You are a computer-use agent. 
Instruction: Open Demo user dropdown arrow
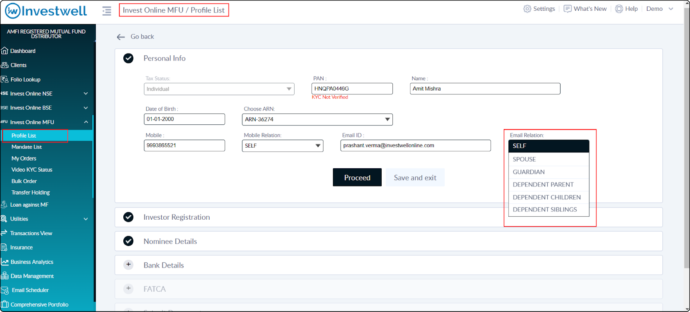671,9
